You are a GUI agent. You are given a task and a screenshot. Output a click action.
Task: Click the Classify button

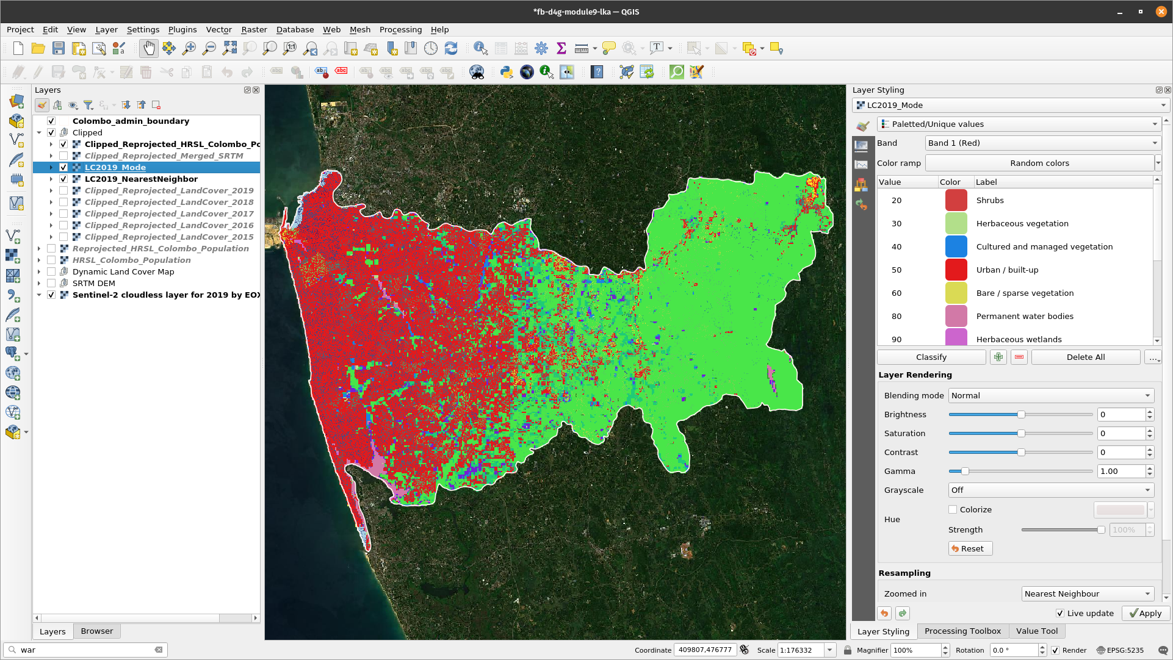[929, 357]
